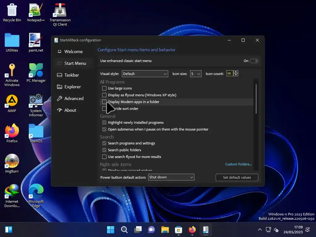Click StartAllBack title bar app icon

click(56, 40)
